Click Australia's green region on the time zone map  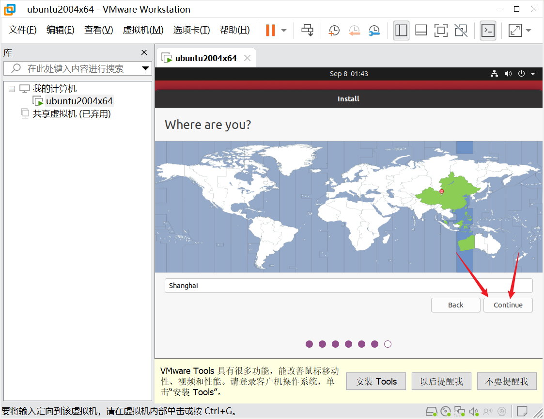466,243
